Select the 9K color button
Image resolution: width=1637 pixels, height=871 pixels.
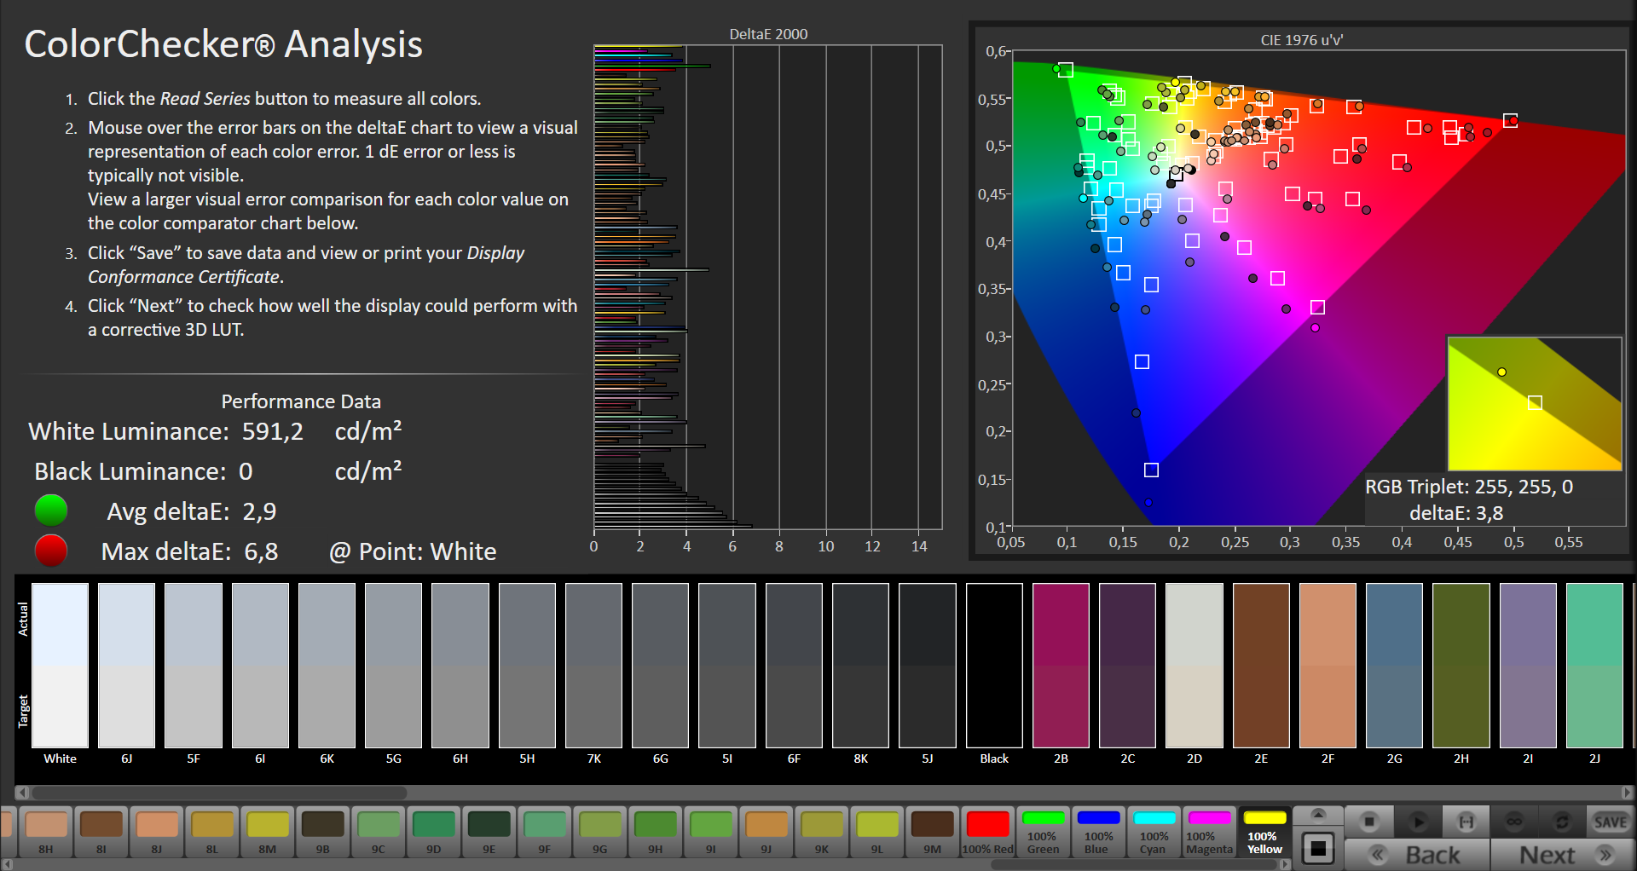821,832
